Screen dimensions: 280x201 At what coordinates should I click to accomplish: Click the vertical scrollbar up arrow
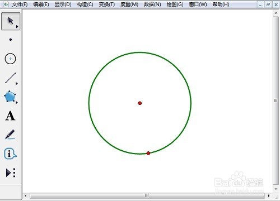click(276, 13)
